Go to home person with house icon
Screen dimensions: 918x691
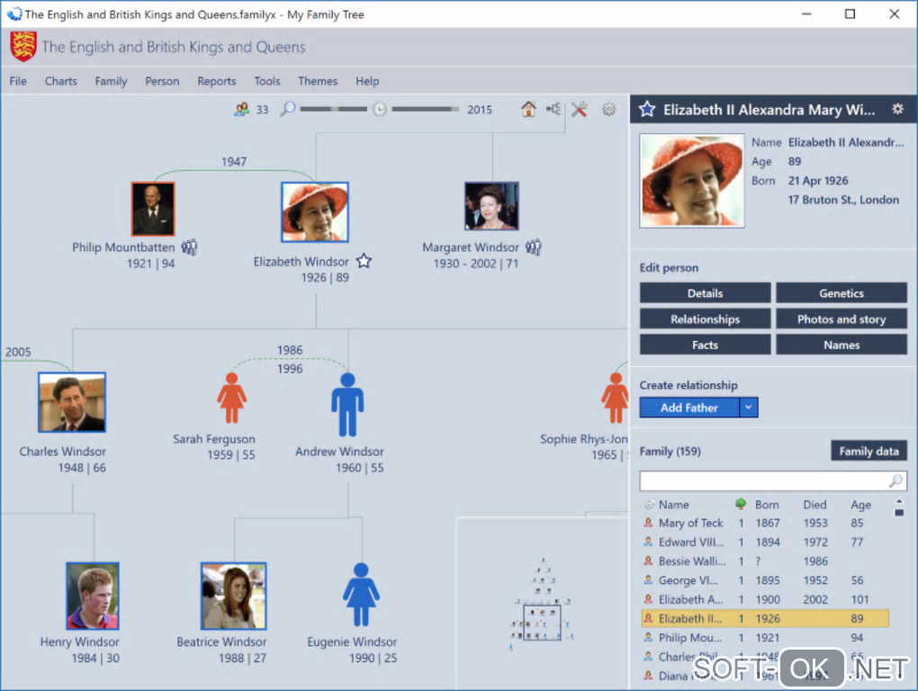point(528,109)
